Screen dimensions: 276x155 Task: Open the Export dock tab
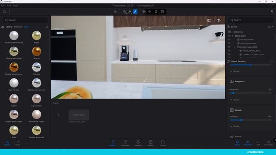[x=163, y=143]
